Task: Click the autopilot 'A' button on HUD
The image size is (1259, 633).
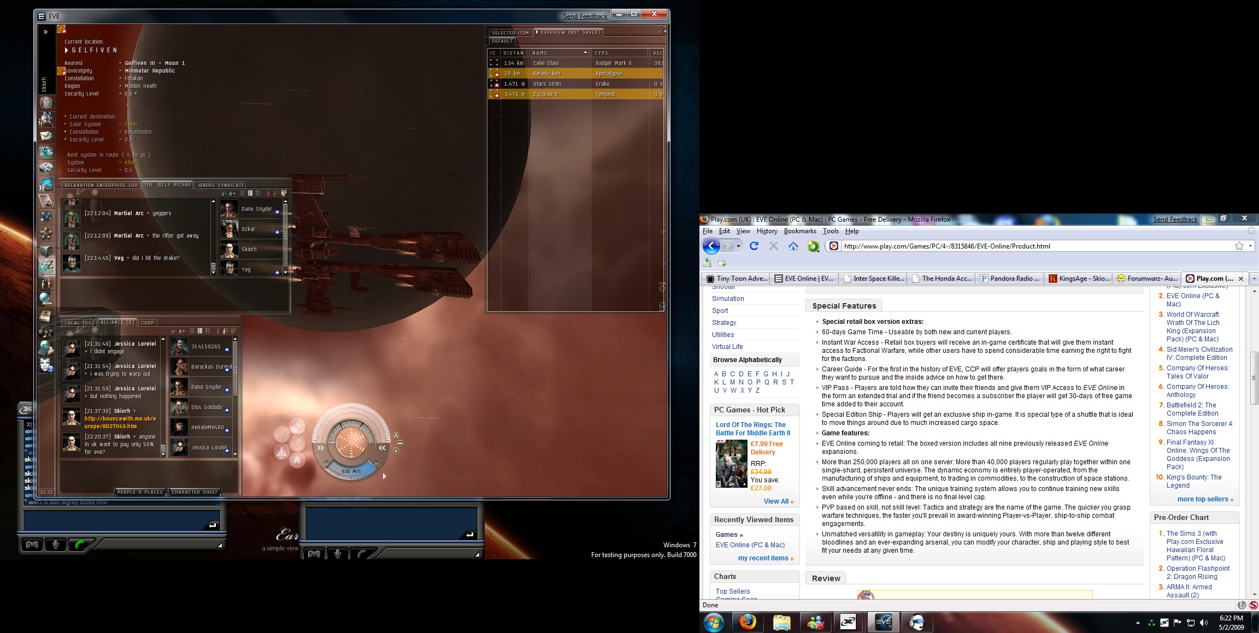Action: tap(297, 460)
